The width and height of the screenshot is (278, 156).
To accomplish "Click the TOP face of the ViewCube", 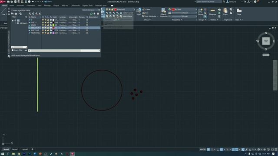I will pos(266,41).
